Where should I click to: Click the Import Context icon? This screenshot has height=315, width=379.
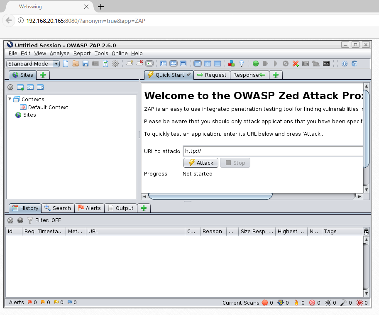click(x=30, y=87)
